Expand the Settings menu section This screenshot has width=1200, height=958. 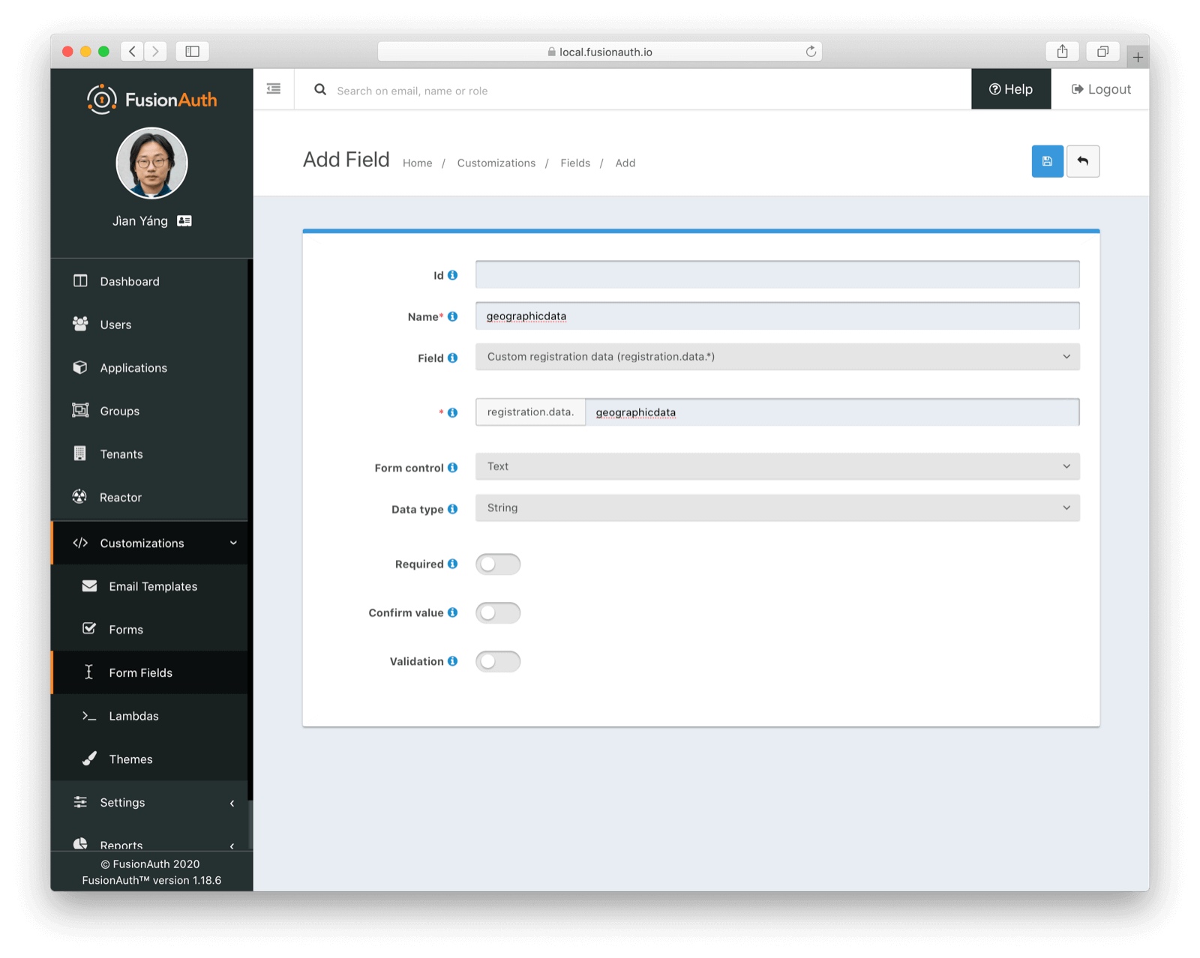pyautogui.click(x=150, y=802)
